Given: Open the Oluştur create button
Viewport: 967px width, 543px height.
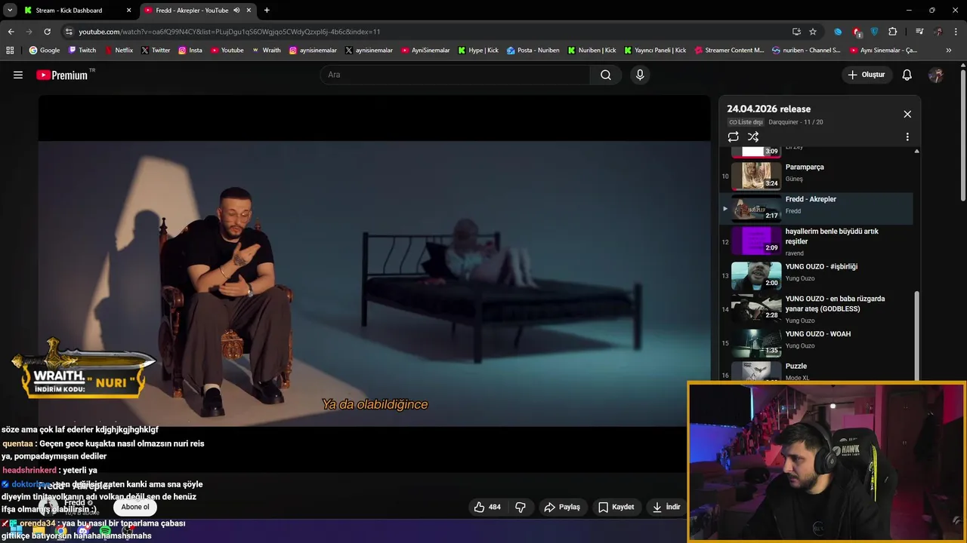Looking at the screenshot, I should [867, 75].
